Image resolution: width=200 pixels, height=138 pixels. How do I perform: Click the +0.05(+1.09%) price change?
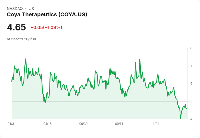pyautogui.click(x=46, y=27)
